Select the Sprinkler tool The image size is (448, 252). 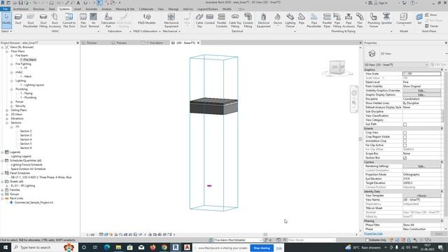click(x=386, y=19)
